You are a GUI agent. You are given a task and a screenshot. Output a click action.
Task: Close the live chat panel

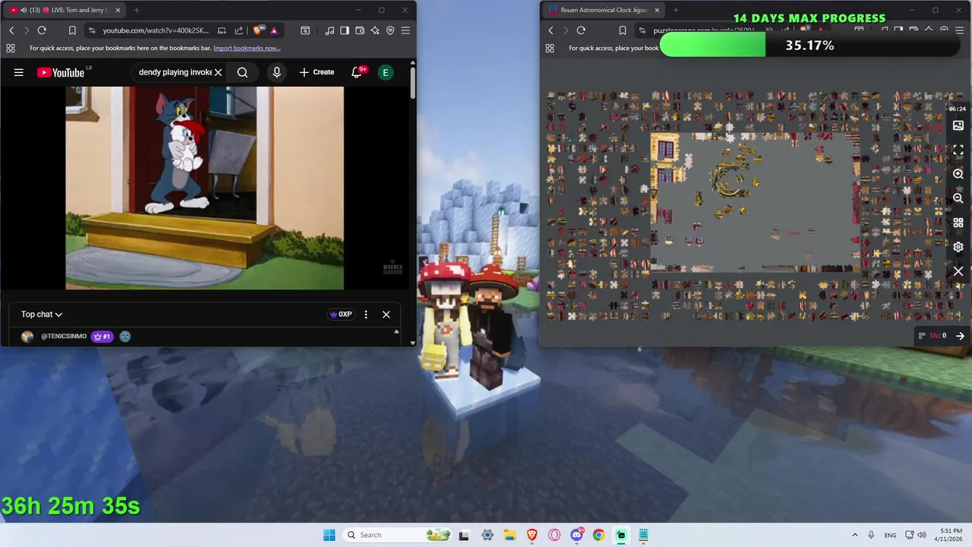point(386,315)
